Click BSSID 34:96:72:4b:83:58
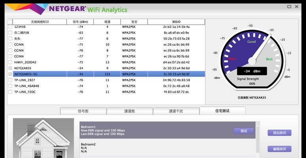 coord(176,80)
